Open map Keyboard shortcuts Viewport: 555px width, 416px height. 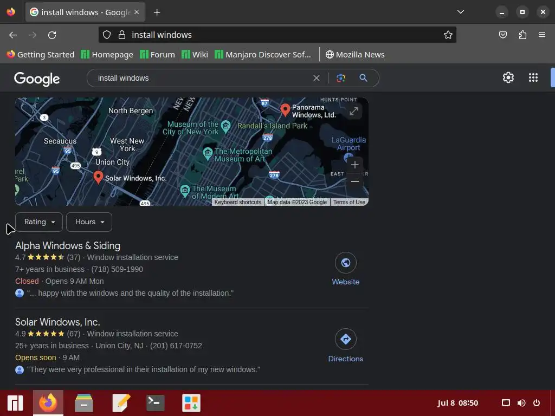pyautogui.click(x=237, y=203)
